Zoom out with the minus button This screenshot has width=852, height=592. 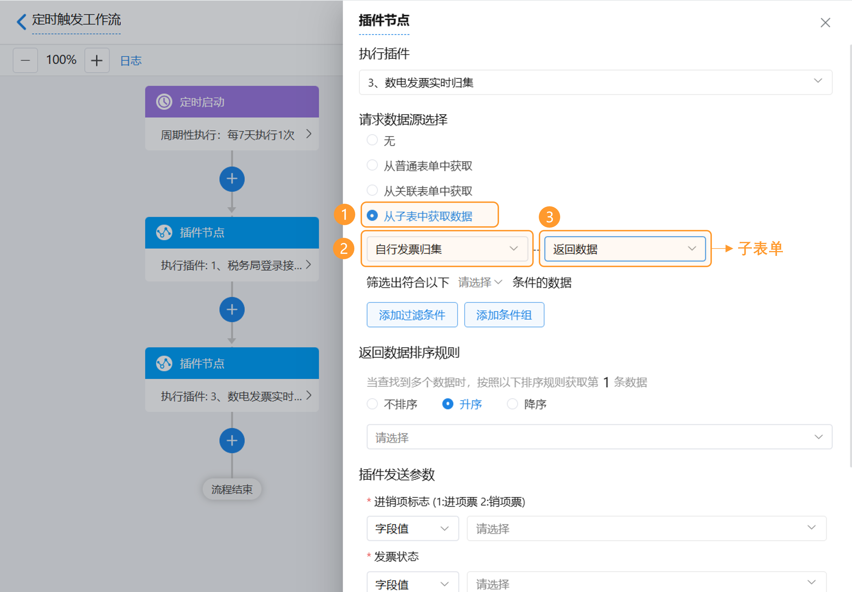[25, 60]
